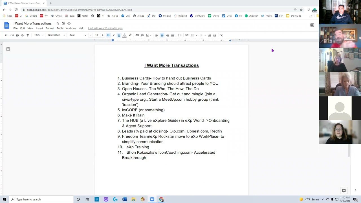Open Zoom from the Windows taskbar
Viewport: 361px width, 203px height.
[152, 199]
